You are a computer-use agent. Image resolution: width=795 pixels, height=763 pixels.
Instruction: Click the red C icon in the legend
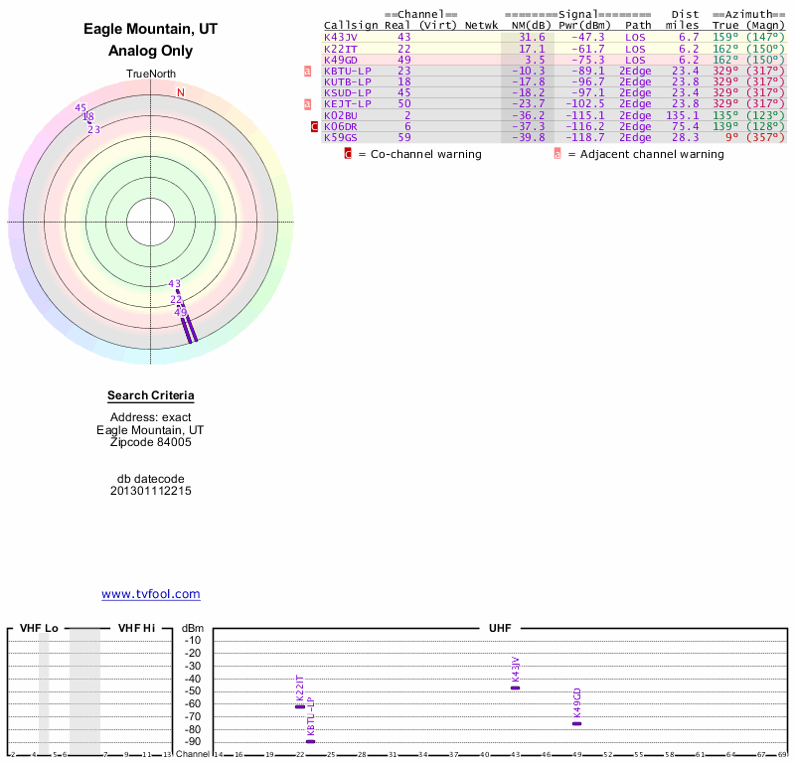(x=348, y=154)
